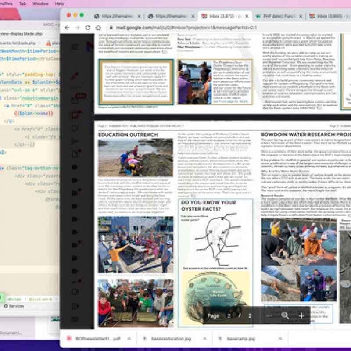This screenshot has width=351, height=351.
Task: Open the Window menu in the menu bar
Action: (40, 4)
